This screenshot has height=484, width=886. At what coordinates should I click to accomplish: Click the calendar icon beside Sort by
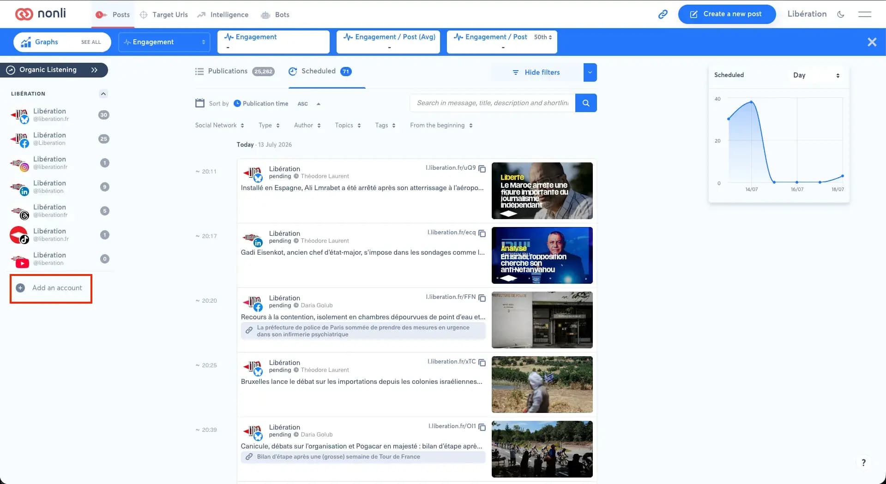pyautogui.click(x=199, y=103)
